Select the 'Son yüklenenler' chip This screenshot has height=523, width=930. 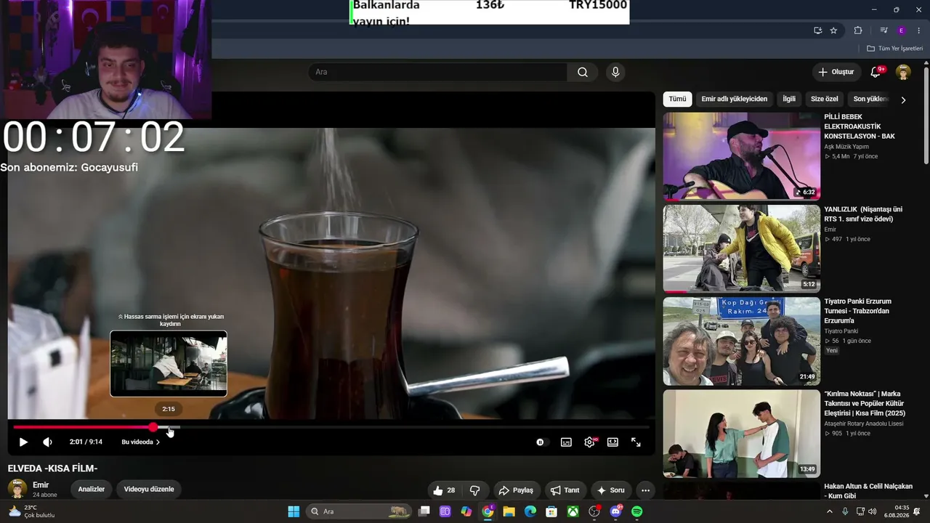[870, 99]
